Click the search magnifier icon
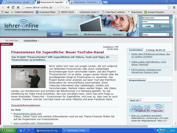Viewport: 177px width, 133px height. coord(167,35)
